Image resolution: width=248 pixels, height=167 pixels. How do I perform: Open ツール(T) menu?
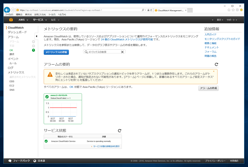tap(52, 14)
